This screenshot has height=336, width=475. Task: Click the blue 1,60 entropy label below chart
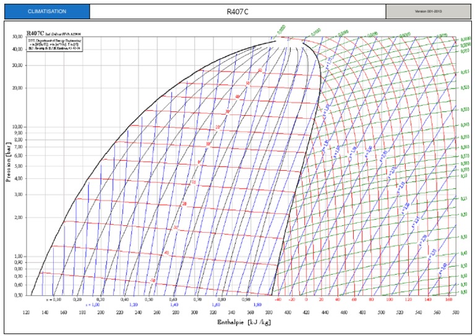(x=216, y=305)
